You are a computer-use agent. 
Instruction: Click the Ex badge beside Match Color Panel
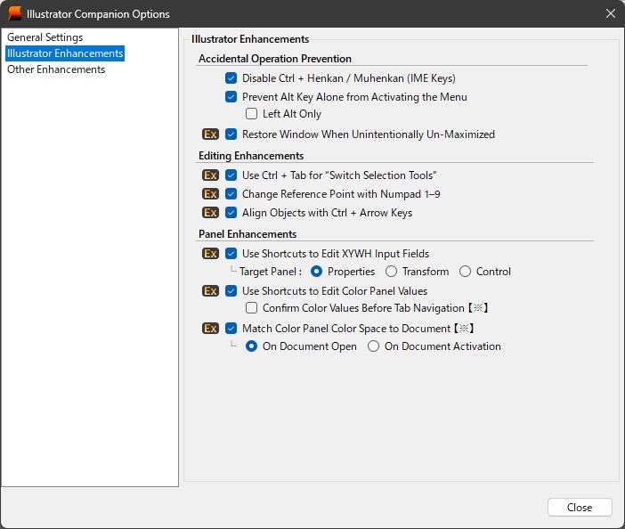point(210,329)
